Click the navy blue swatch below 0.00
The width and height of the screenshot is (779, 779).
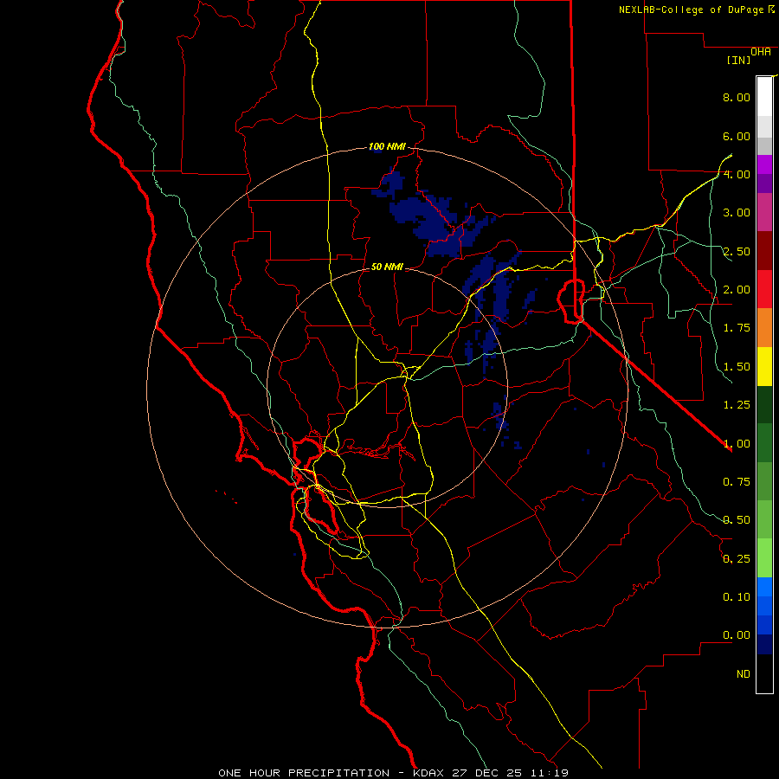click(764, 645)
